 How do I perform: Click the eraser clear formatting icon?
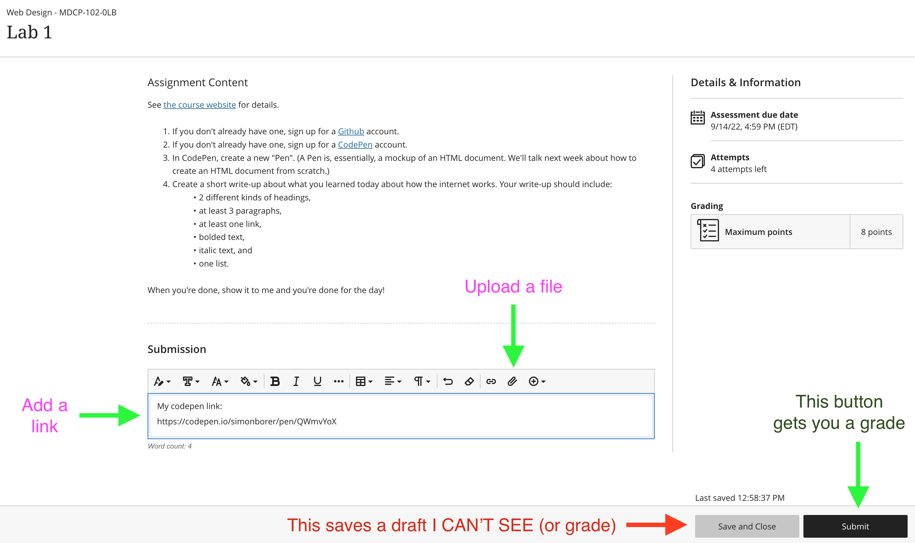(469, 381)
